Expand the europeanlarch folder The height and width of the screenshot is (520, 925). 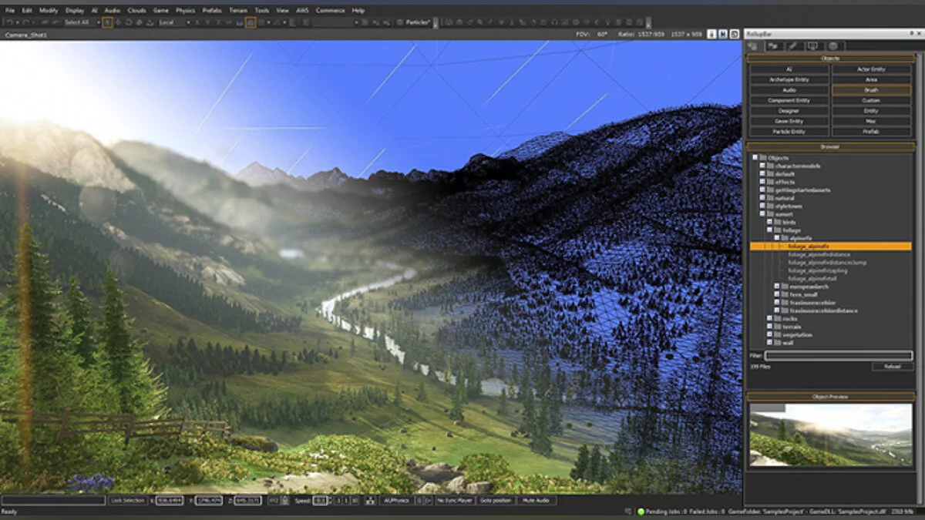[777, 287]
